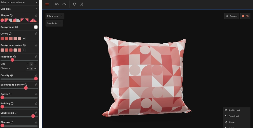The image size is (253, 128).
Task: Click the undo arrow icon
Action: (x=57, y=4)
